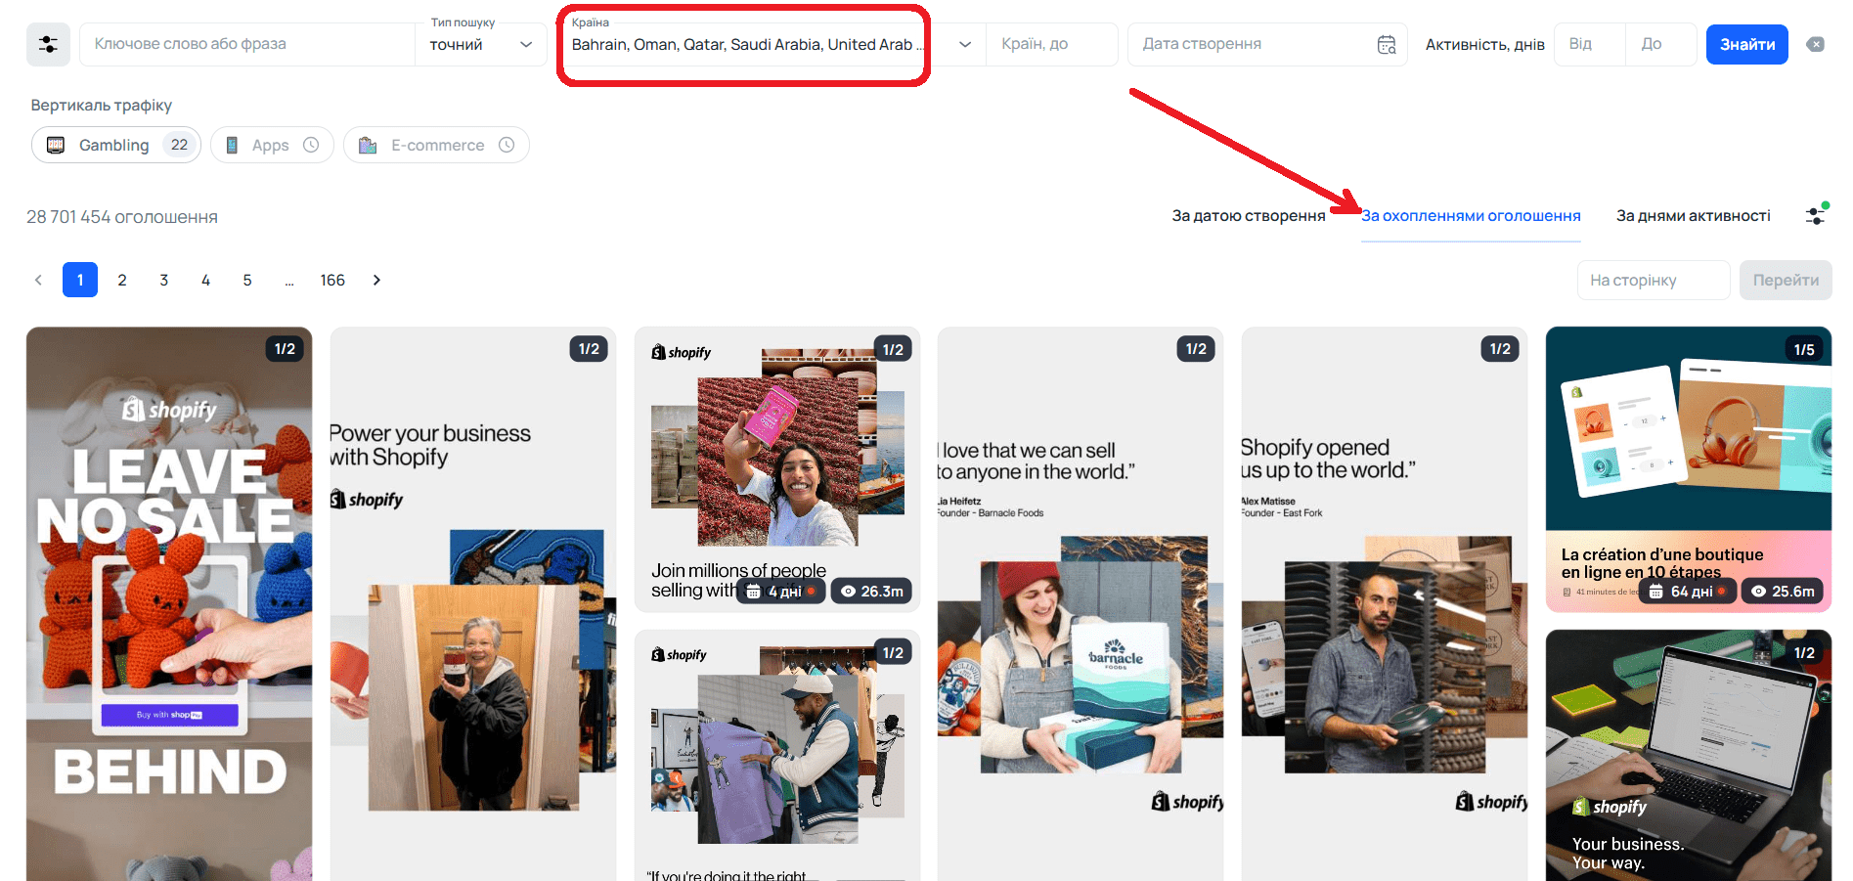Open the 'LEAVE NO SALE BEHIND' Shopify ad
1853x881 pixels.
point(169,604)
